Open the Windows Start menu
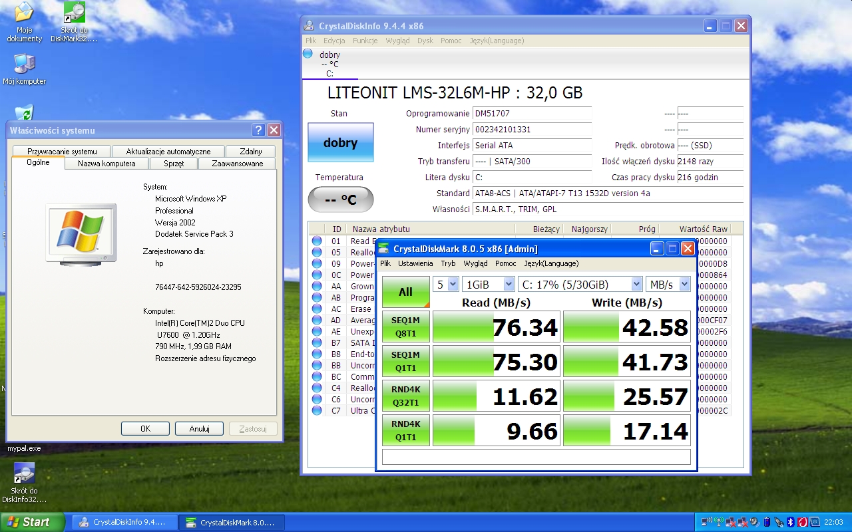This screenshot has width=852, height=532. [32, 522]
